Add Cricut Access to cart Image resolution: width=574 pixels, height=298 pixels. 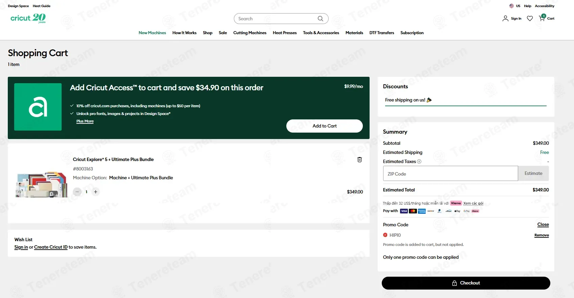click(325, 126)
